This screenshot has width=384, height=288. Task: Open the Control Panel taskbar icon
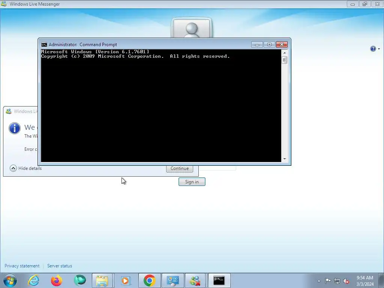pos(172,280)
